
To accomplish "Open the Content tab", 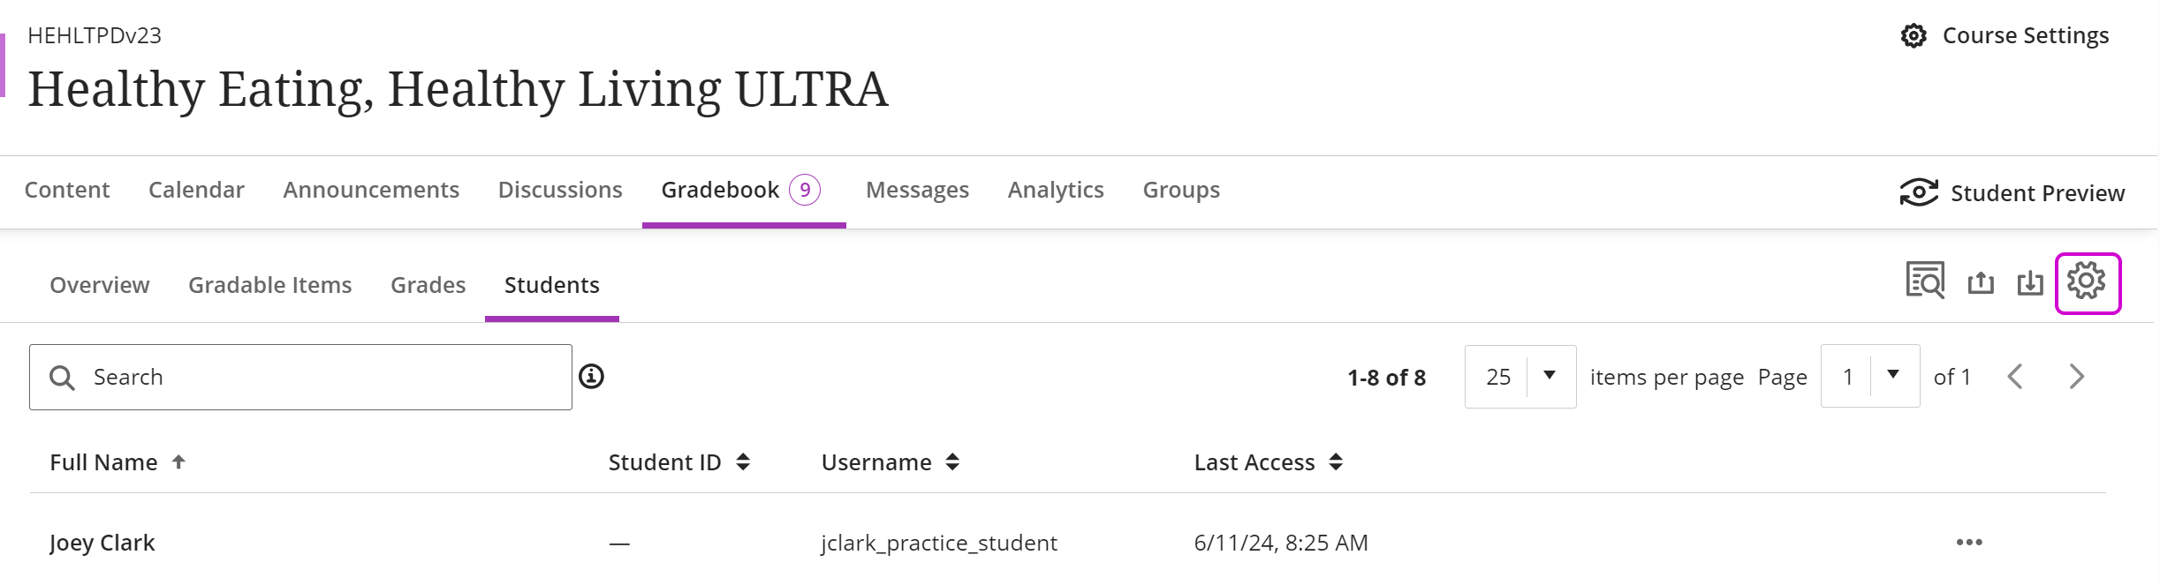I will [67, 190].
